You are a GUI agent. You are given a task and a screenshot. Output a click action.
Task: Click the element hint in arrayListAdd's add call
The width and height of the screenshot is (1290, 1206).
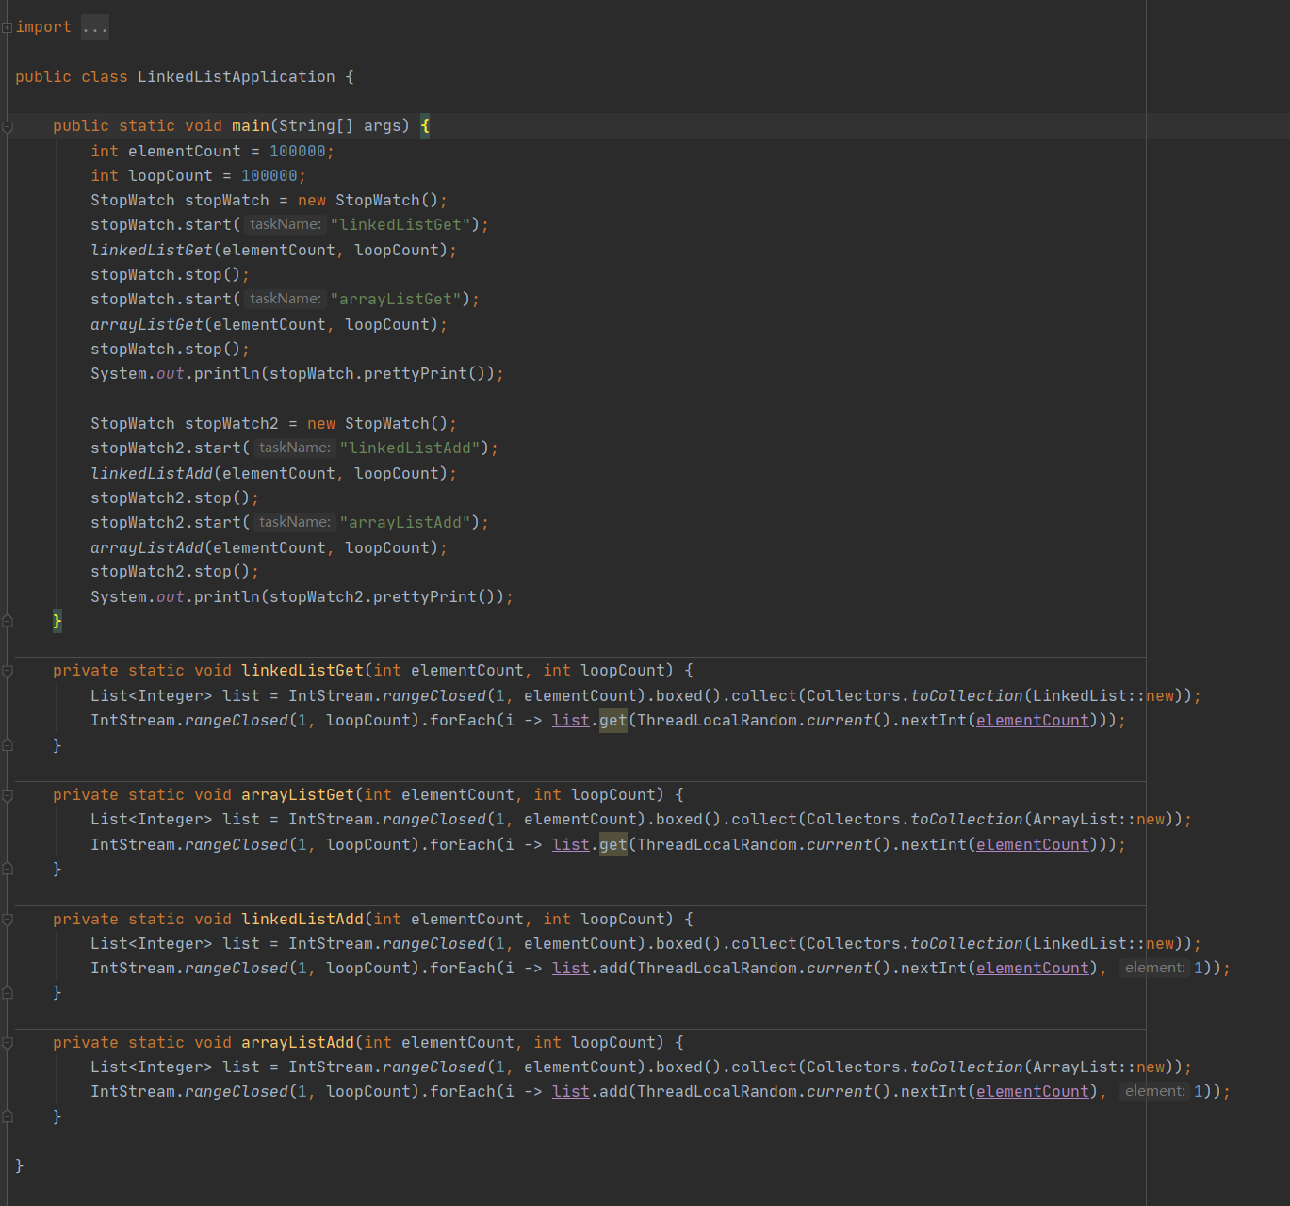tap(1154, 1091)
